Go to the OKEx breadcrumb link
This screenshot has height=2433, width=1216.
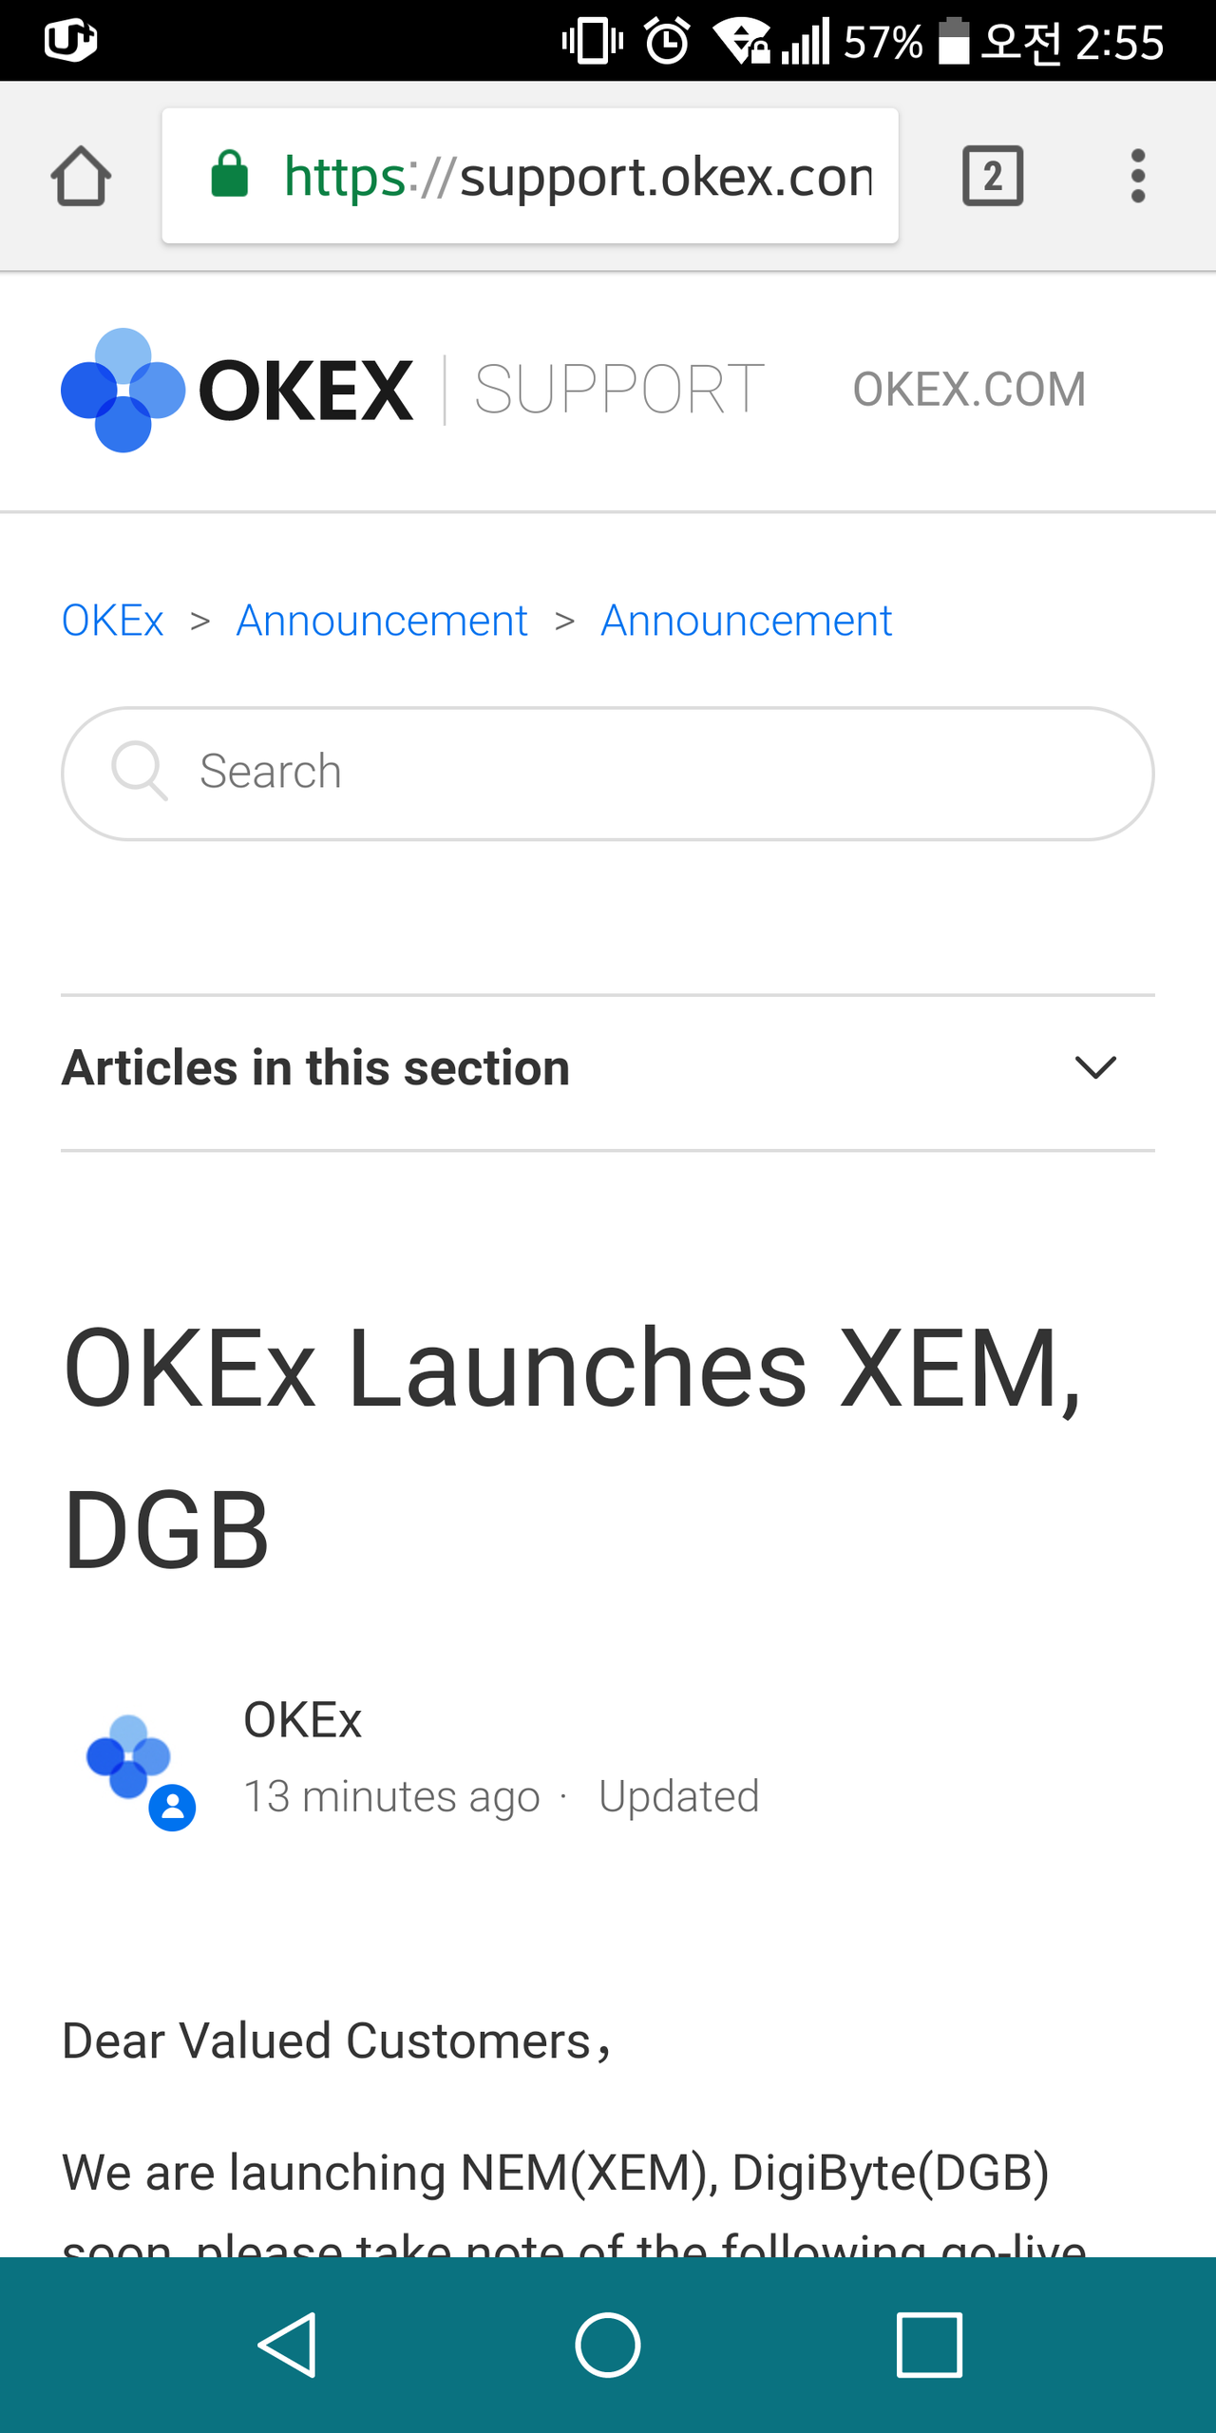click(x=113, y=621)
